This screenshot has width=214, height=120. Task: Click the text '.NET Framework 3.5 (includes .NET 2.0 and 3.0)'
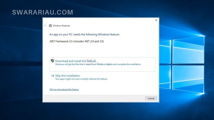click(76, 41)
